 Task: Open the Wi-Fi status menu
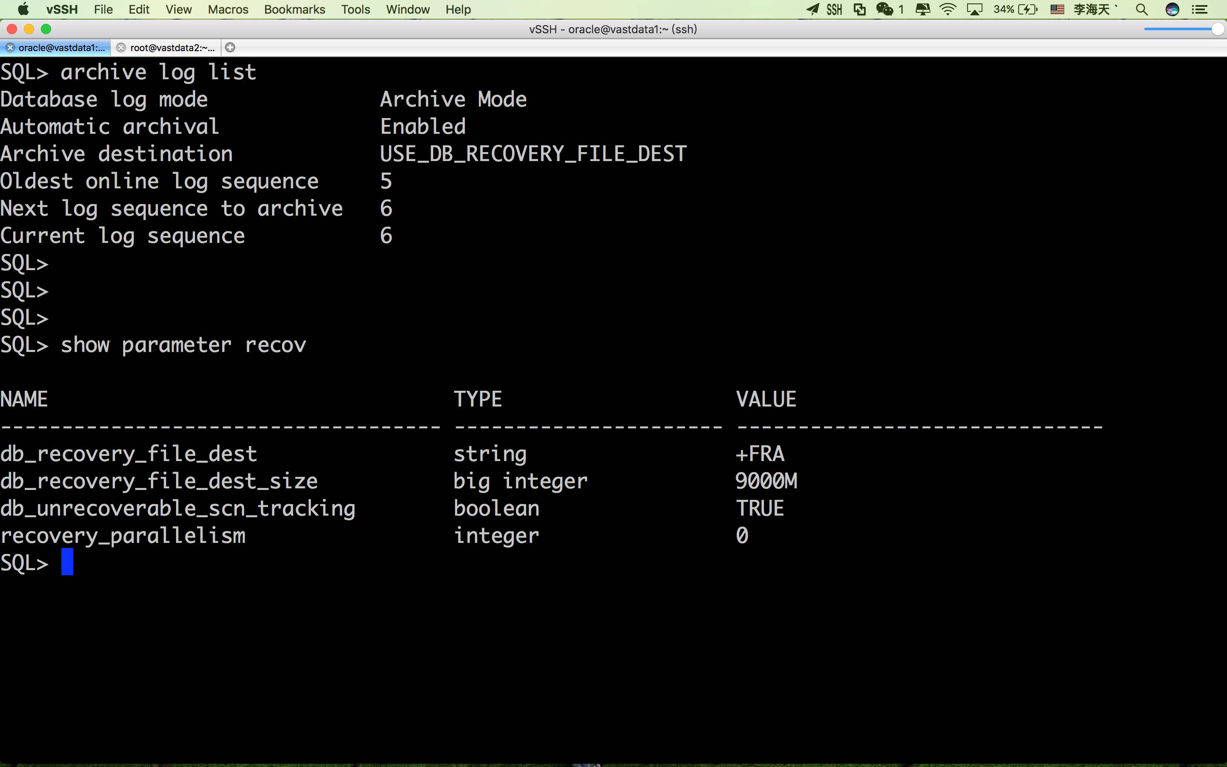pos(948,9)
